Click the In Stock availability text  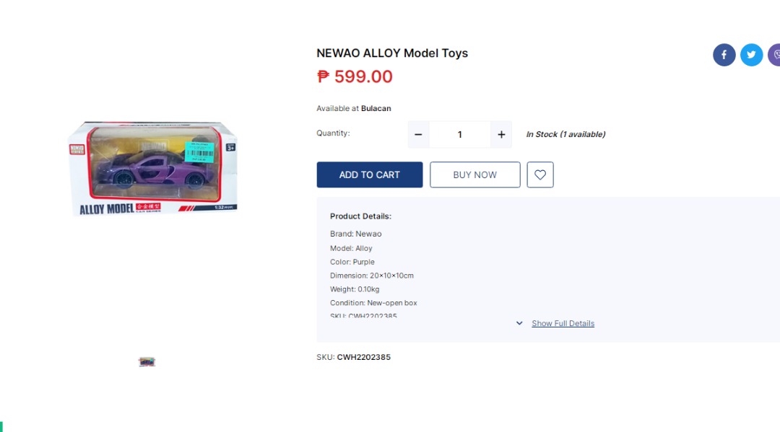[x=565, y=135]
